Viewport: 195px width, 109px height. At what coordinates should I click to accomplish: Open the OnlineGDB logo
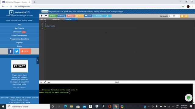click(19, 12)
